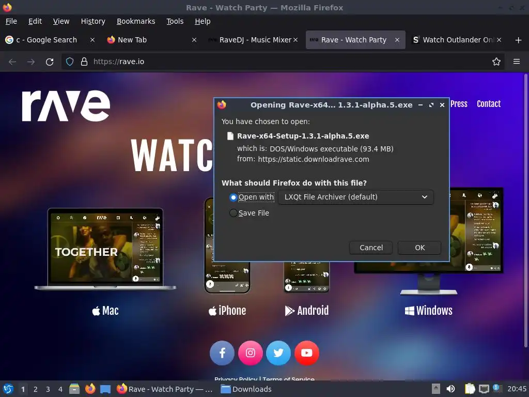Switch to virtual desktop 2
This screenshot has height=397, width=529.
pyautogui.click(x=36, y=389)
